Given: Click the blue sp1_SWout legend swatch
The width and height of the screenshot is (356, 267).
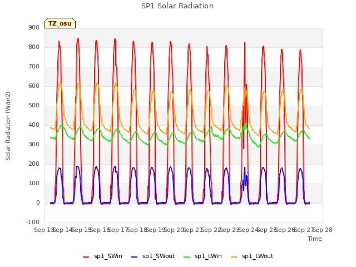Looking at the screenshot, I should (135, 257).
